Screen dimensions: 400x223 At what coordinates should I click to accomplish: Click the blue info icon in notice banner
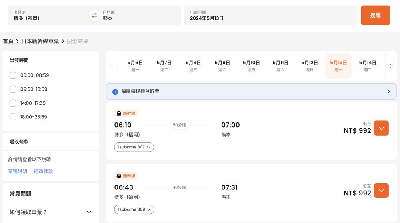115,91
